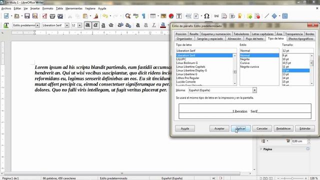Click the Update style icon at toolbar start
The width and height of the screenshot is (320, 180).
[x=6, y=25]
